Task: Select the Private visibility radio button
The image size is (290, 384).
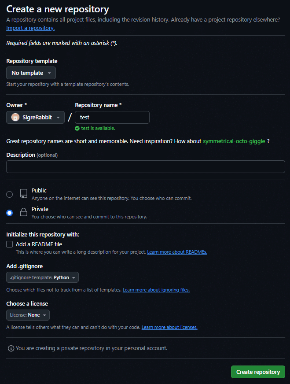Action: (9, 213)
